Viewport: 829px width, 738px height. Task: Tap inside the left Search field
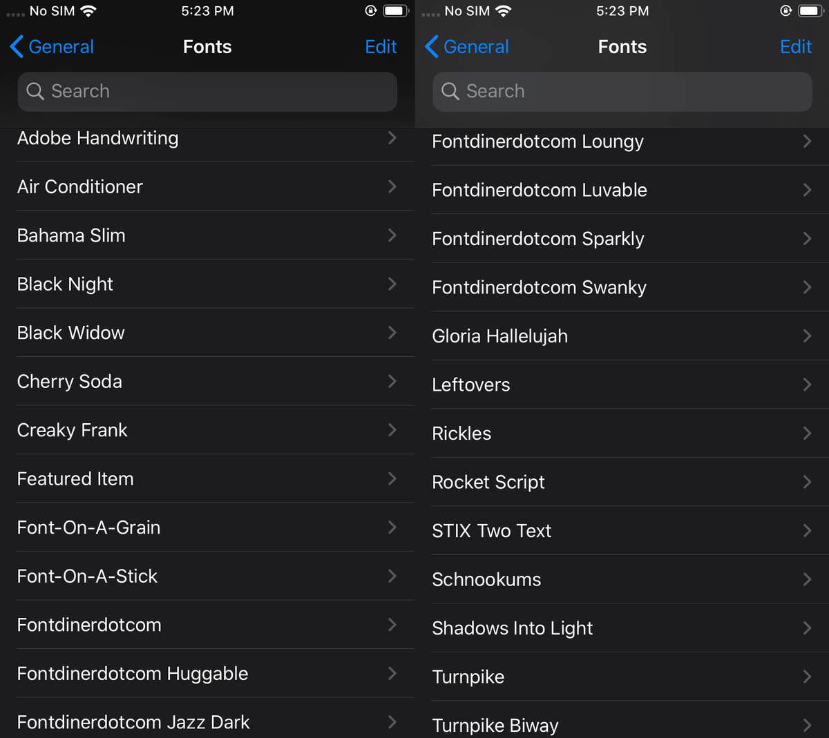207,91
